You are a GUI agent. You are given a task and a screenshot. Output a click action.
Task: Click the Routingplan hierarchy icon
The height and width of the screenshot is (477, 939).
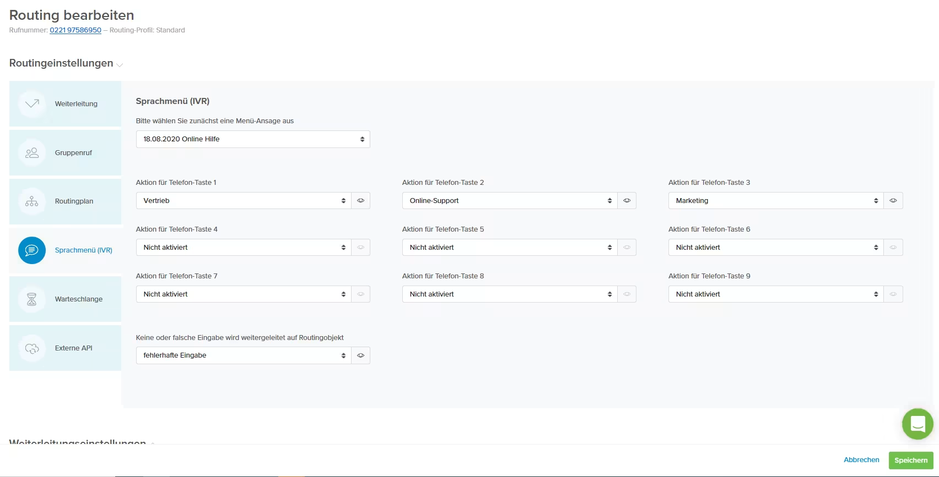(x=32, y=201)
